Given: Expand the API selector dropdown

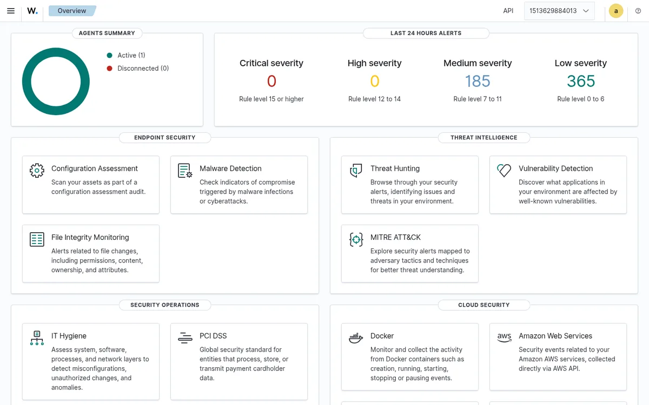Looking at the screenshot, I should (559, 11).
